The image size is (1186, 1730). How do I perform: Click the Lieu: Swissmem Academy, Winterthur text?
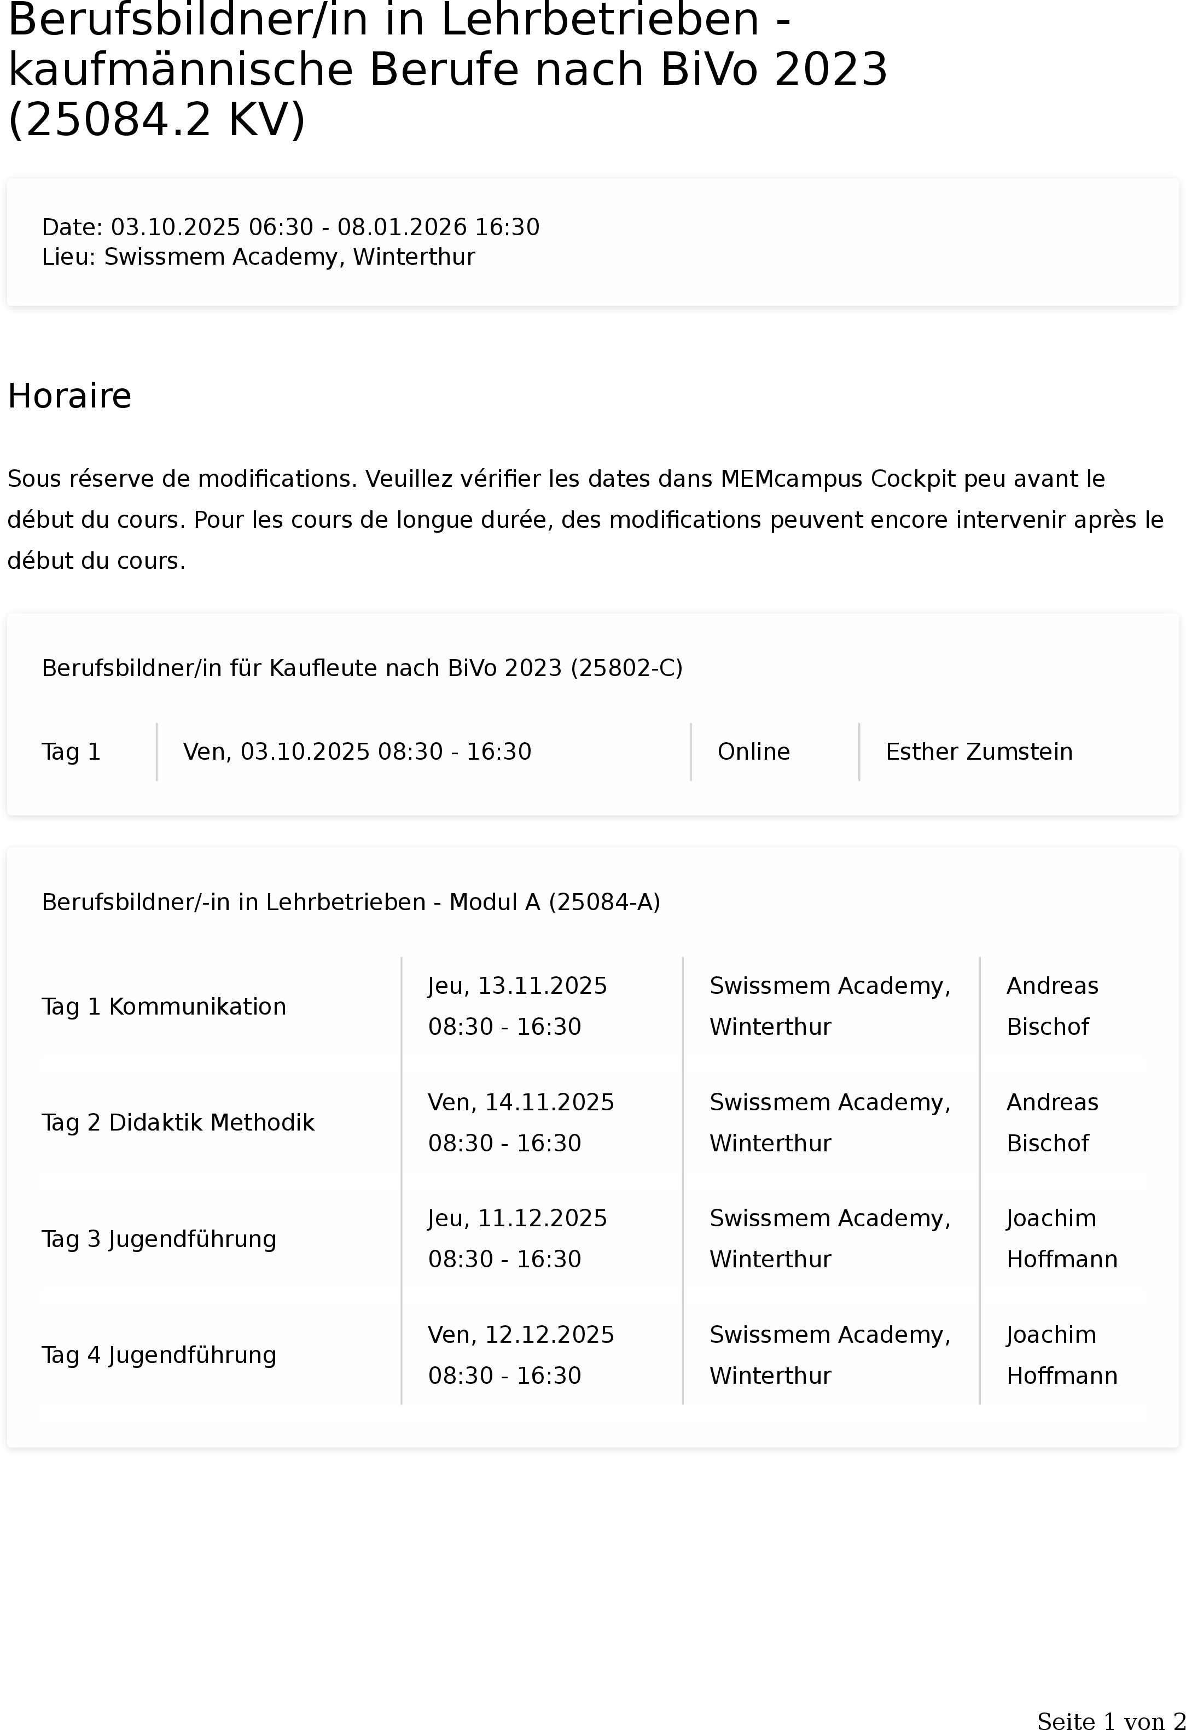258,257
